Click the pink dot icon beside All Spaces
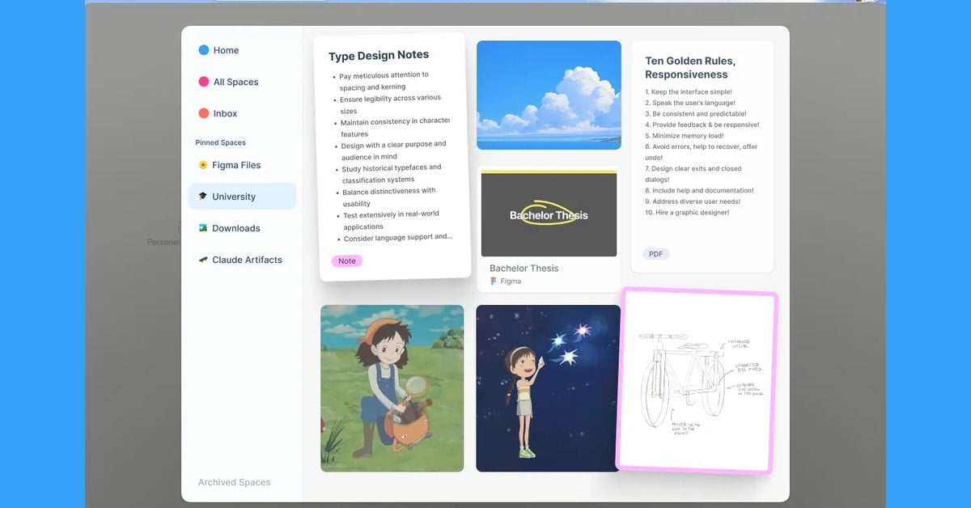The height and width of the screenshot is (508, 971). tap(203, 81)
